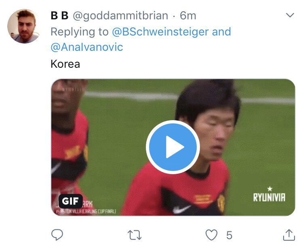This screenshot has height=252, width=303.
Task: Click the Aston Villa caption text
Action: [x=86, y=212]
